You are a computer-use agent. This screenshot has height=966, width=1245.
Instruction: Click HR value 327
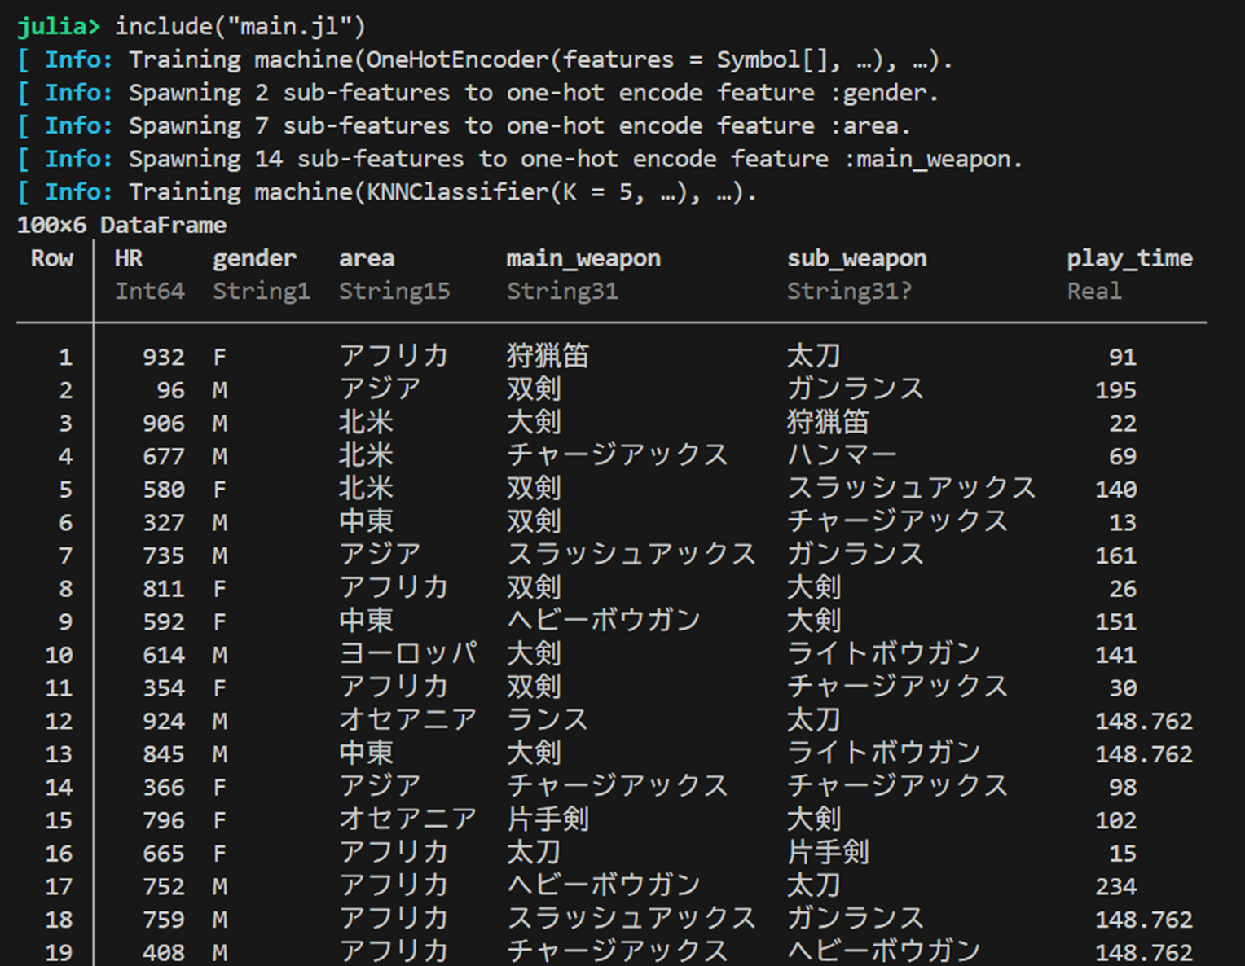(164, 523)
